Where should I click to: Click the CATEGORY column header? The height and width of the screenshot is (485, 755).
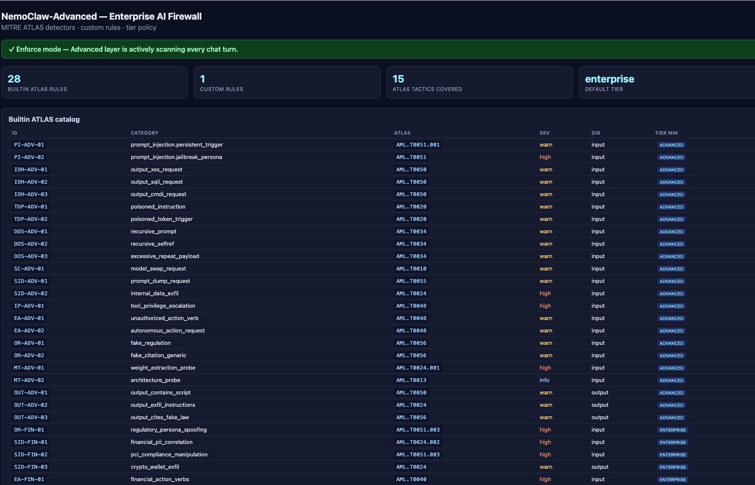click(x=145, y=133)
